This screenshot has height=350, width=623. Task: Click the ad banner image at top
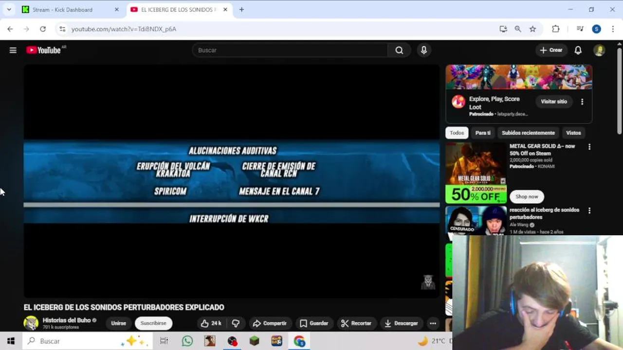click(x=519, y=77)
